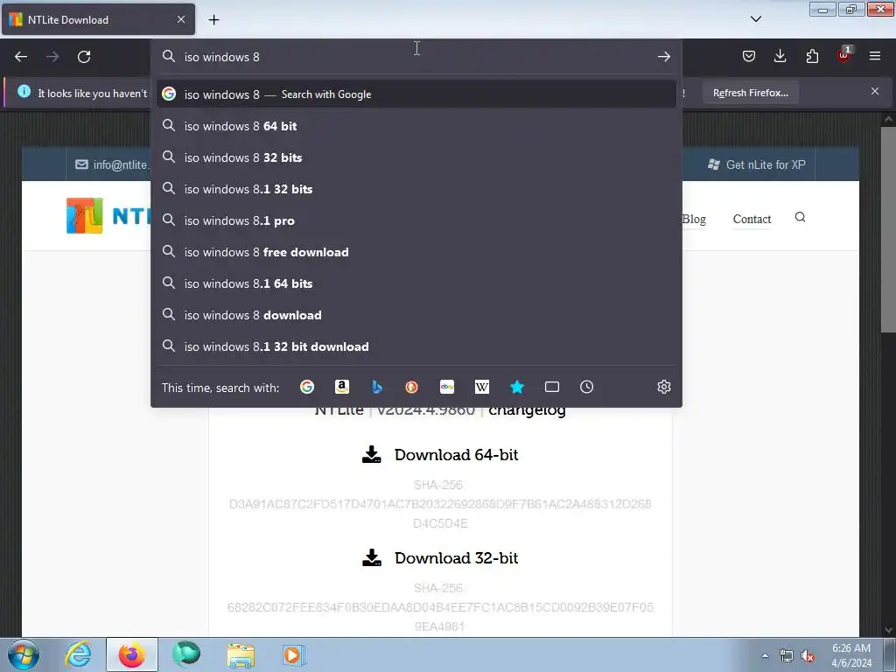Open Windows Media Player on taskbar
Screen dimensions: 896x672
(x=294, y=654)
